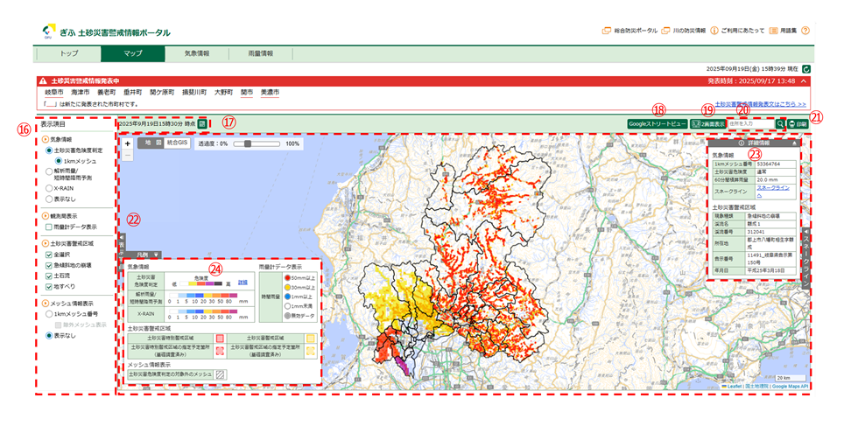This screenshot has height=433, width=844.
Task: Click the map zoom in plus button
Action: pyautogui.click(x=128, y=142)
